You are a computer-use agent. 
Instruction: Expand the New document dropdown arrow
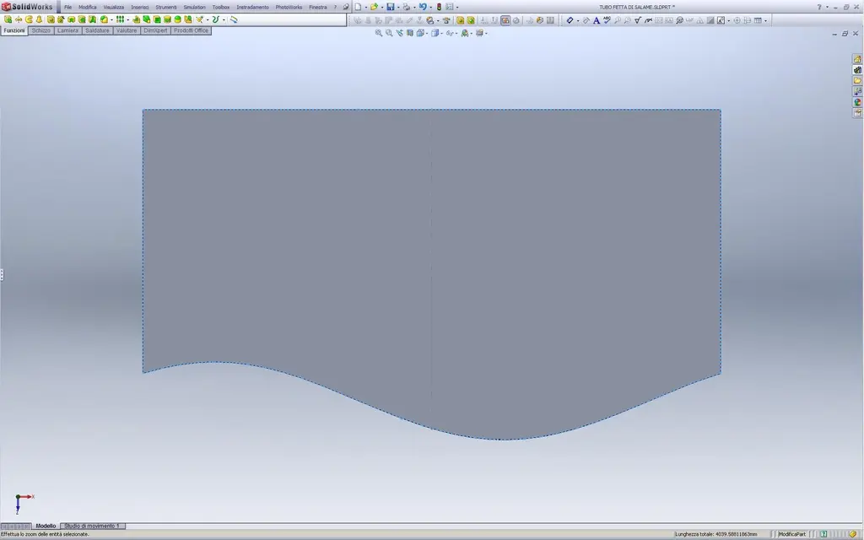pos(366,7)
